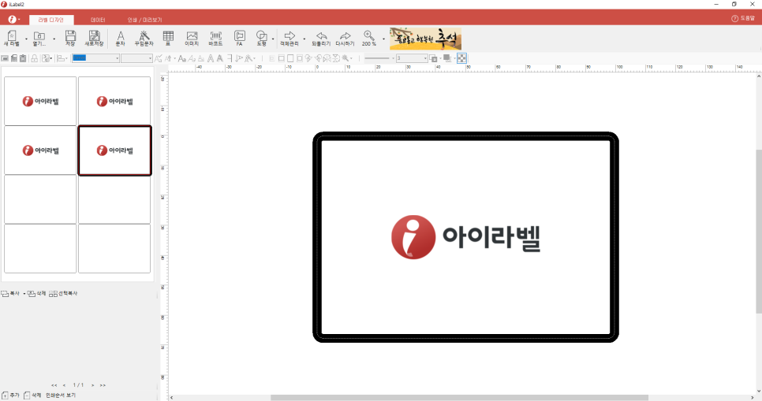Open the font name combo box
The height and width of the screenshot is (401, 762).
point(95,58)
